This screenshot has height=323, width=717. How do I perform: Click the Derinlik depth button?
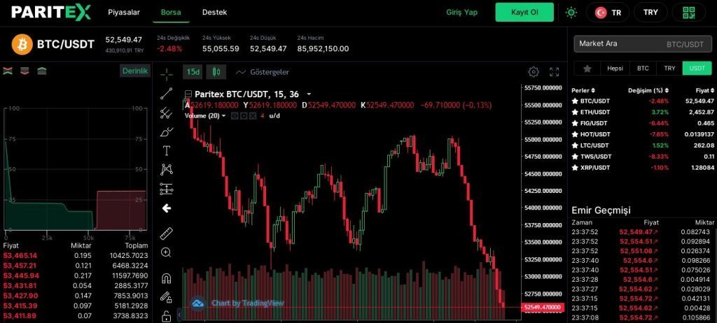pyautogui.click(x=135, y=71)
